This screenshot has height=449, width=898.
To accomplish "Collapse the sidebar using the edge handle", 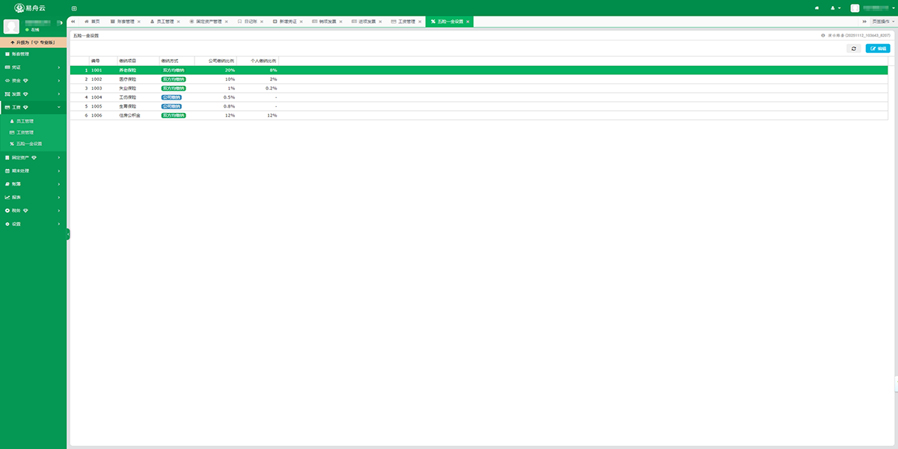I will (68, 234).
